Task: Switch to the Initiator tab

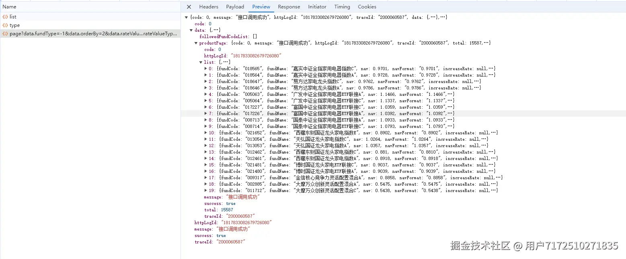Action: (x=317, y=7)
